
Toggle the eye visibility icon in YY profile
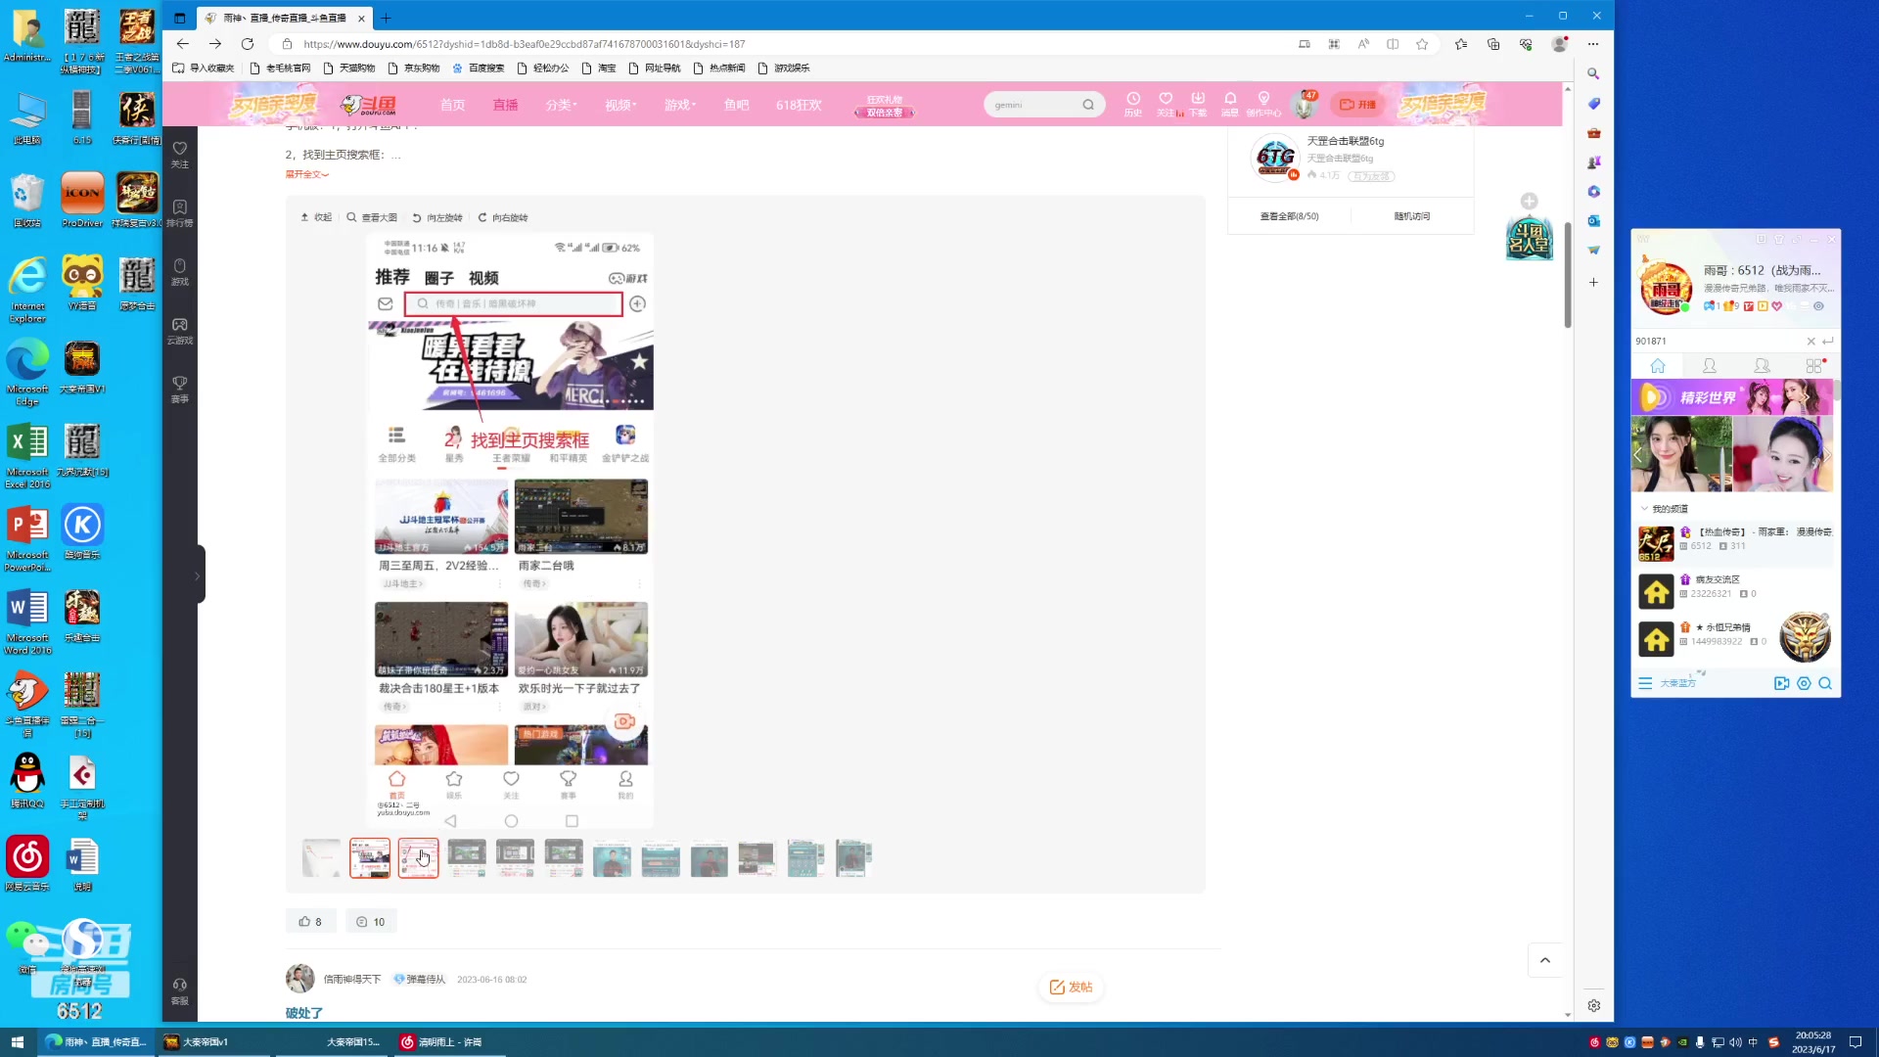tap(1818, 306)
